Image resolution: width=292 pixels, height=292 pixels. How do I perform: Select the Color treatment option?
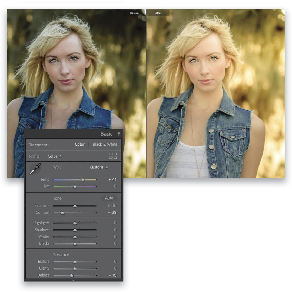click(x=79, y=145)
